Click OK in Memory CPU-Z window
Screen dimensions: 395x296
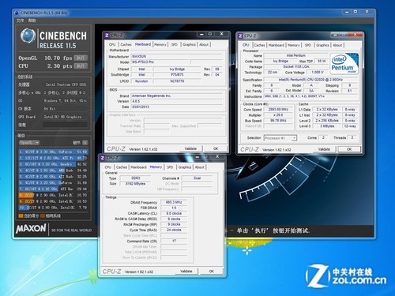212,272
